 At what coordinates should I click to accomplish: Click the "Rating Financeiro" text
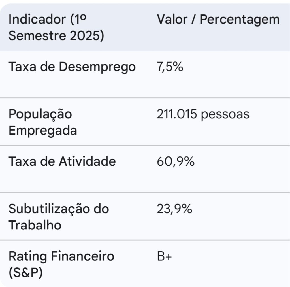click(x=61, y=256)
